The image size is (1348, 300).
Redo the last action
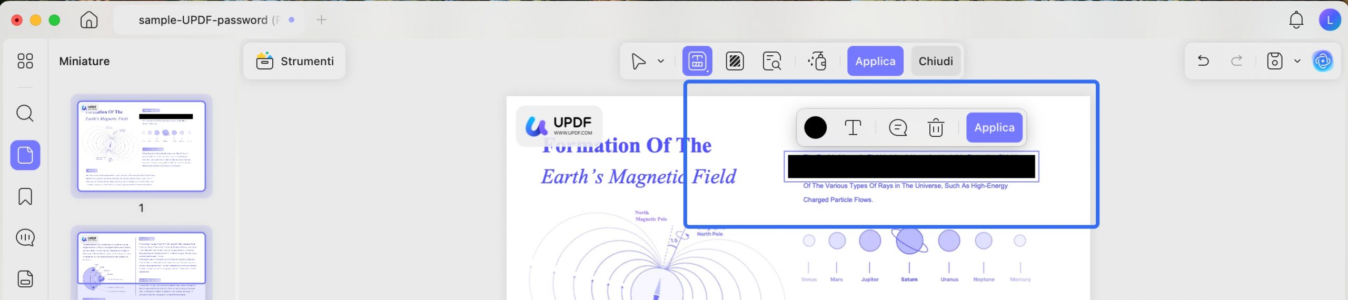point(1236,61)
